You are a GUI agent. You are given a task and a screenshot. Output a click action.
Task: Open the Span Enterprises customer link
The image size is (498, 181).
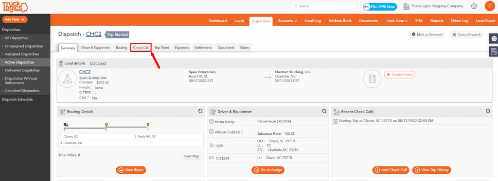coord(93,77)
